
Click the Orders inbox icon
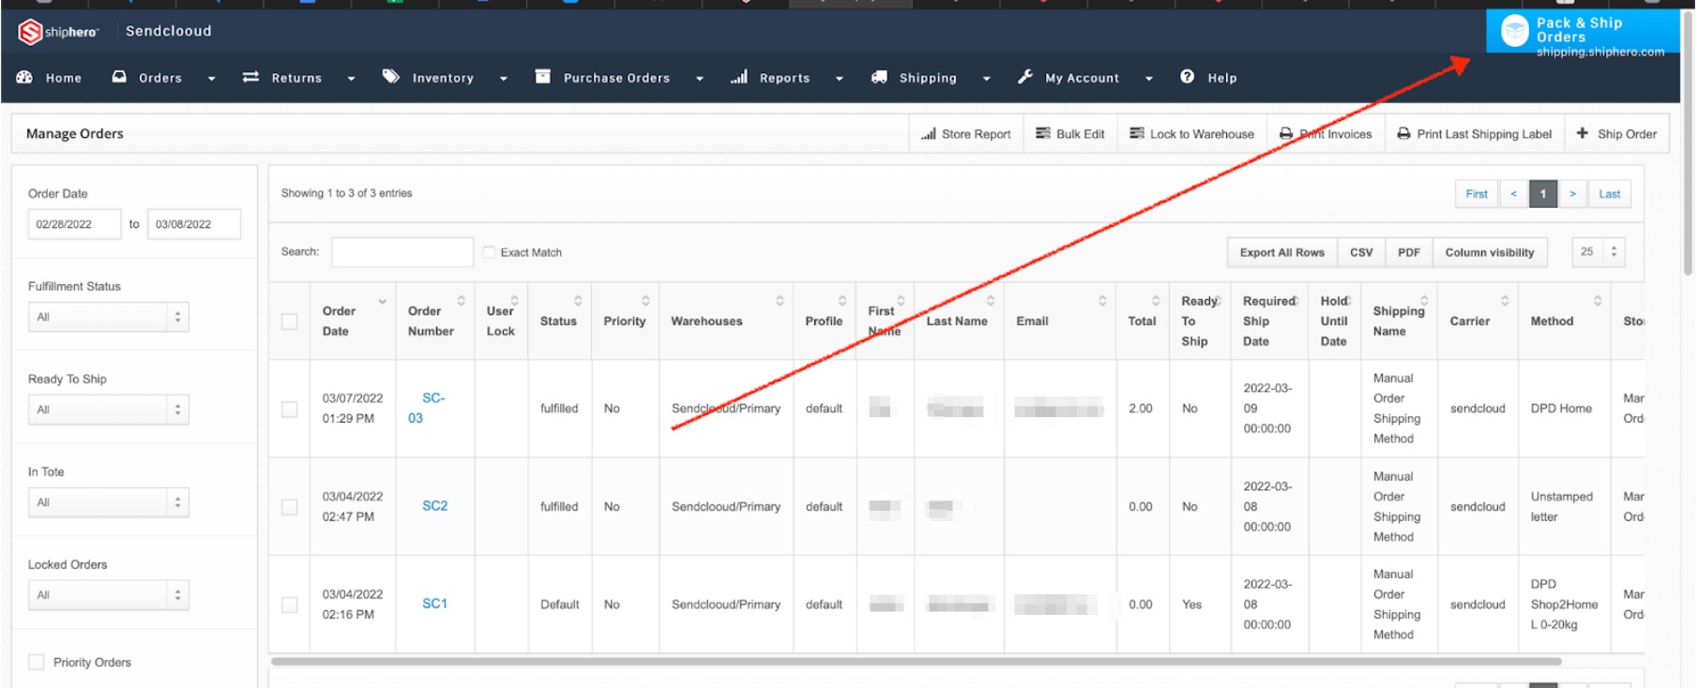pos(119,77)
